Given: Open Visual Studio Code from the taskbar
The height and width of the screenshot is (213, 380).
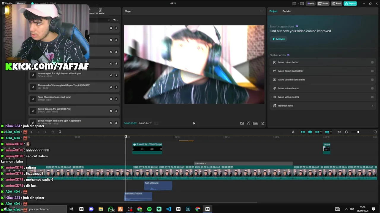Looking at the screenshot, I should pos(169,209).
